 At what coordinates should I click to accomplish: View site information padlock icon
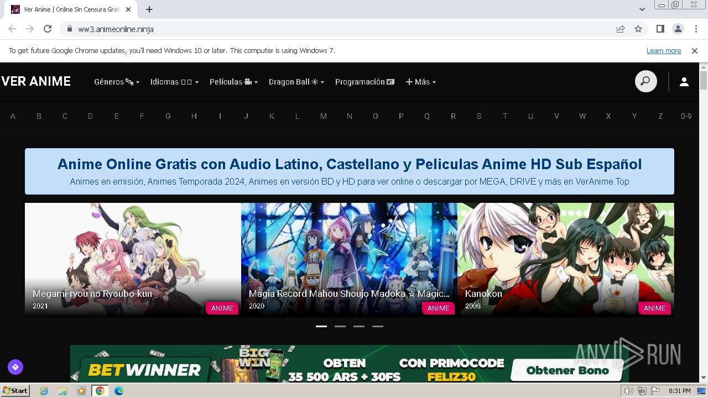pyautogui.click(x=69, y=29)
